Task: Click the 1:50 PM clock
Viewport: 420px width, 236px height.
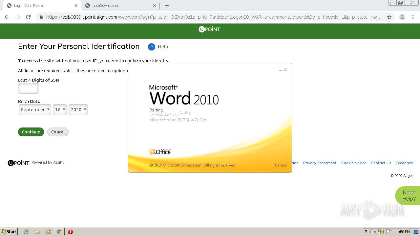Action: point(403,232)
